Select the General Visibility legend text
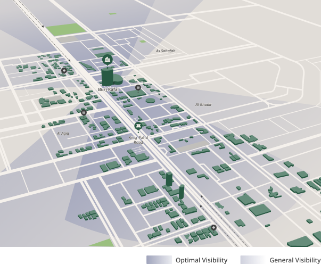This screenshot has width=321, height=264. pos(294,260)
